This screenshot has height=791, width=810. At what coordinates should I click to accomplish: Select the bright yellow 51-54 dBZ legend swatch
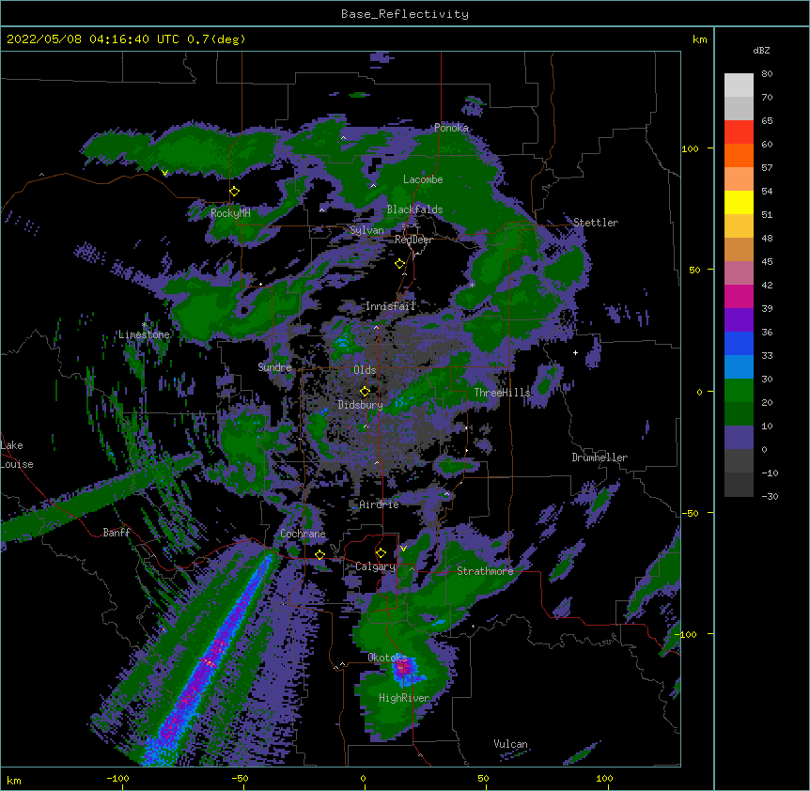coord(739,202)
